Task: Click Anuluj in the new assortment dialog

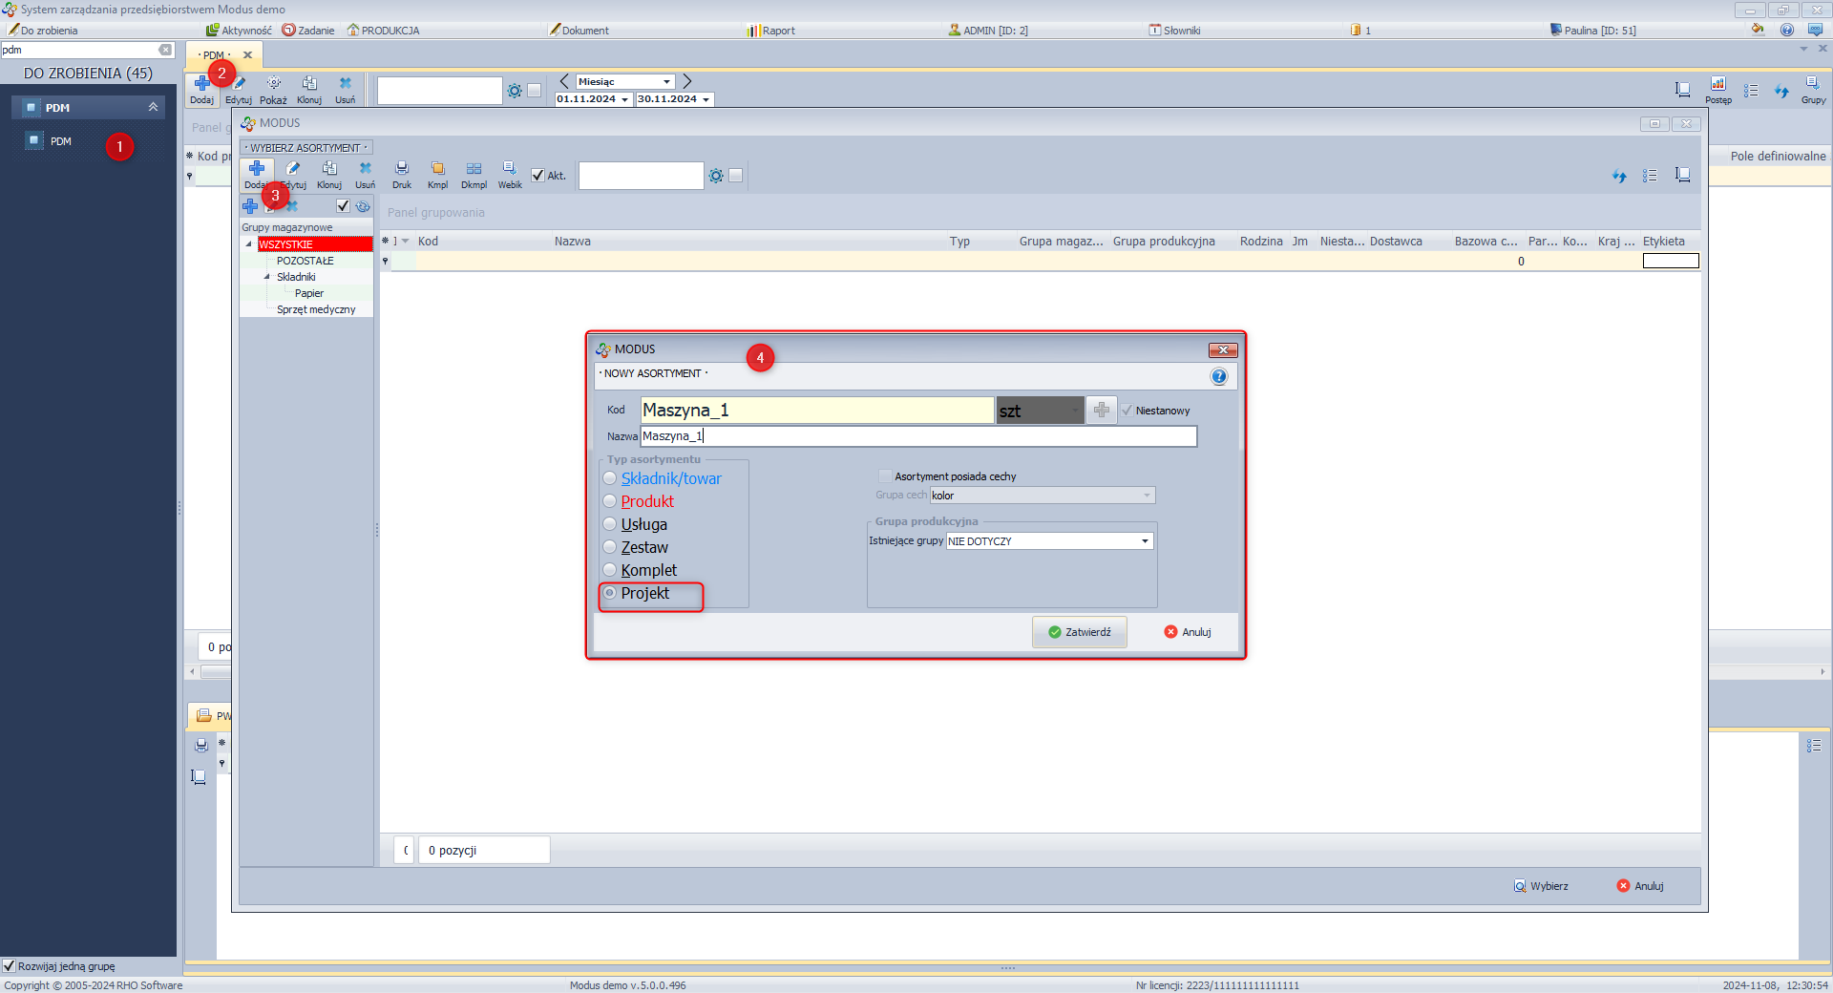Action: tap(1188, 632)
